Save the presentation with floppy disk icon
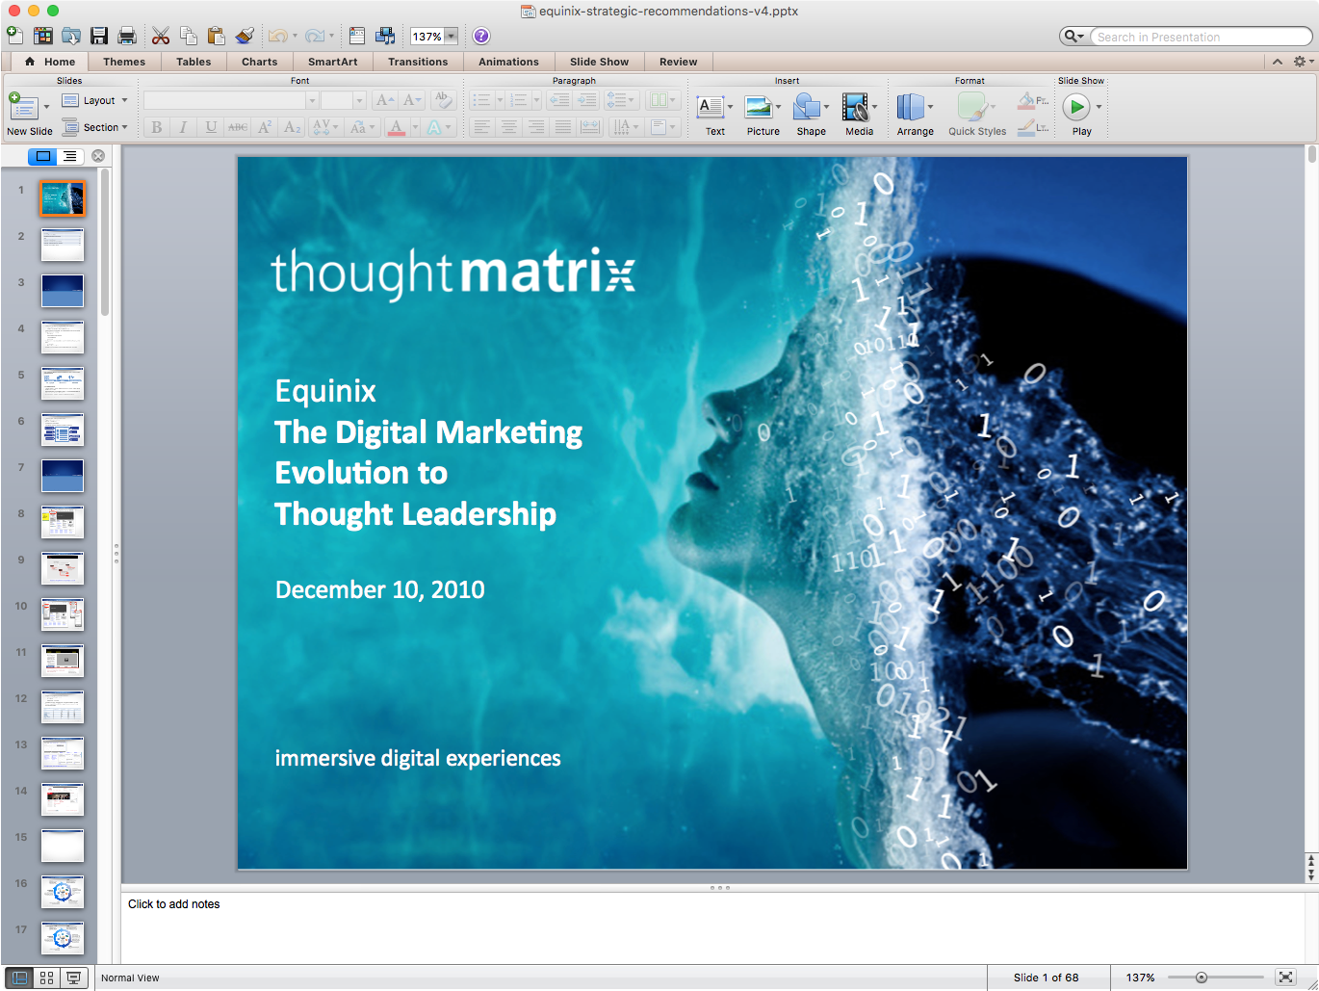This screenshot has height=991, width=1319. 99,36
